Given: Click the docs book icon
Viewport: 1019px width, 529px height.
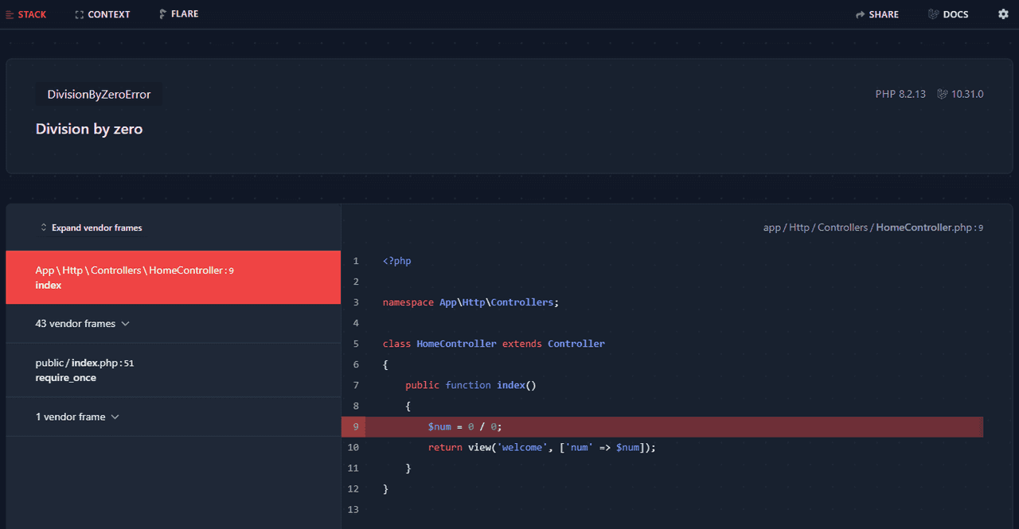Looking at the screenshot, I should [929, 14].
